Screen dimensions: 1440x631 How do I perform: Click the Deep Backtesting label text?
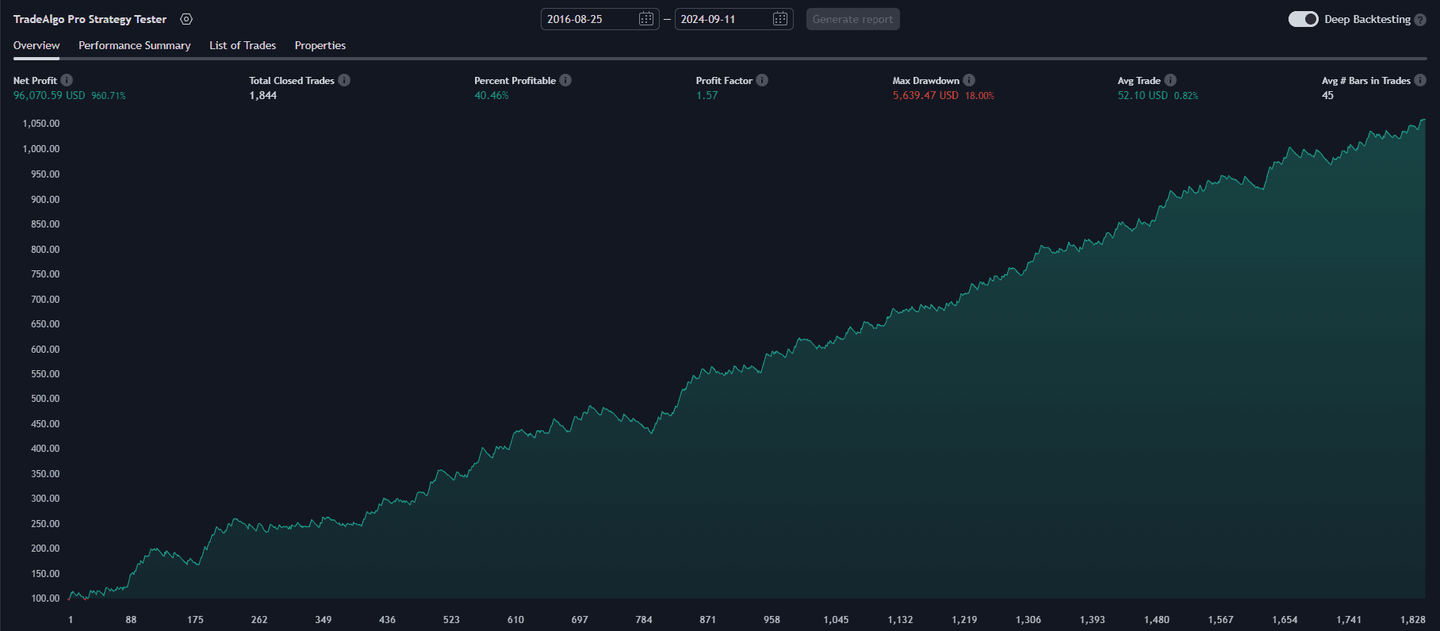click(x=1367, y=19)
